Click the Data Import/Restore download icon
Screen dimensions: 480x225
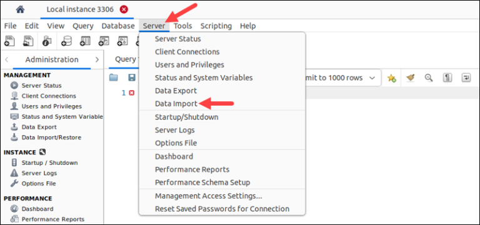click(14, 137)
